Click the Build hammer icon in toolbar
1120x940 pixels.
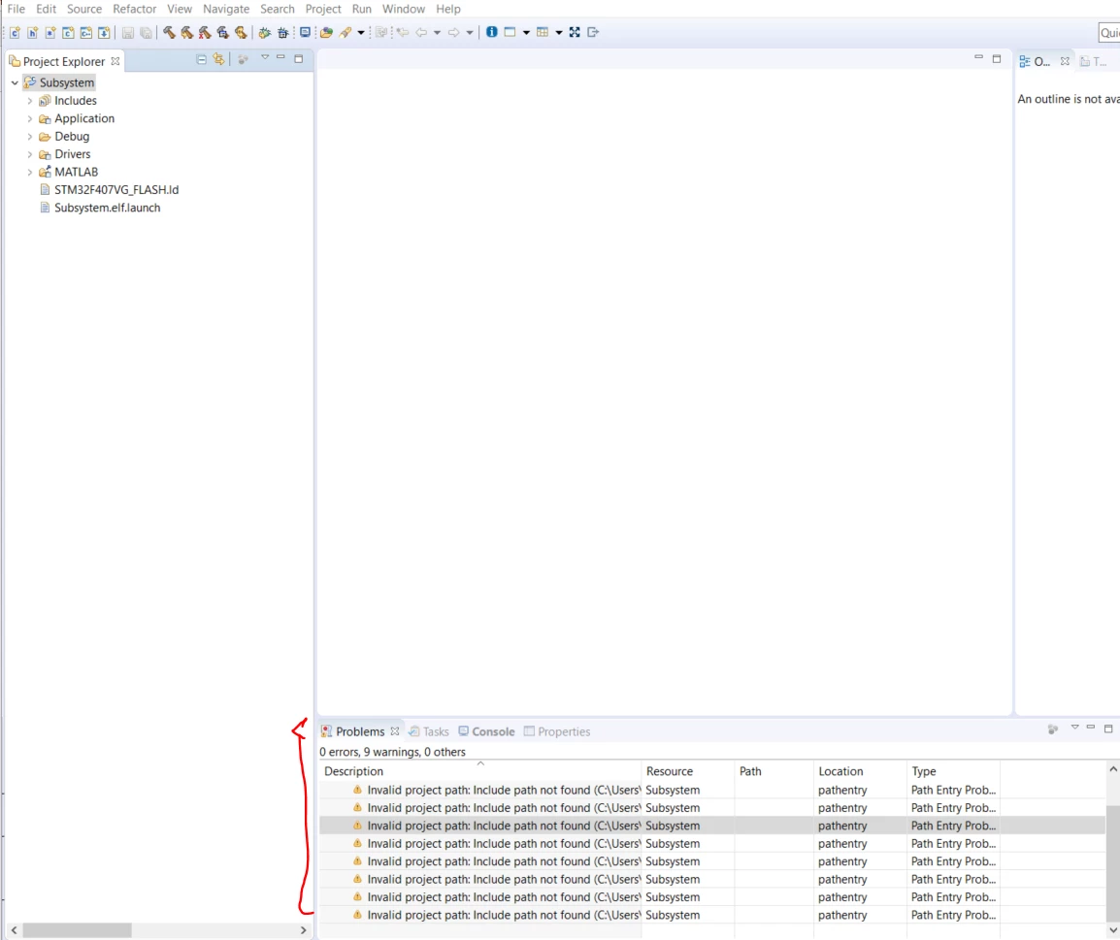click(169, 32)
